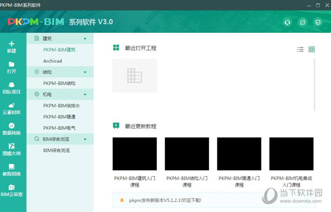This screenshot has width=331, height=212.
Task: Open the 团队项目 sidebar icon
Action: point(12,84)
